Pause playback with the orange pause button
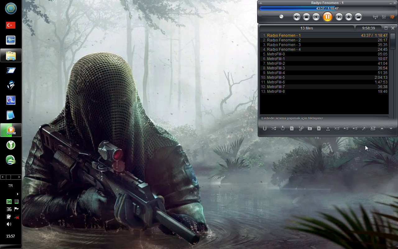The image size is (398, 249). (327, 17)
